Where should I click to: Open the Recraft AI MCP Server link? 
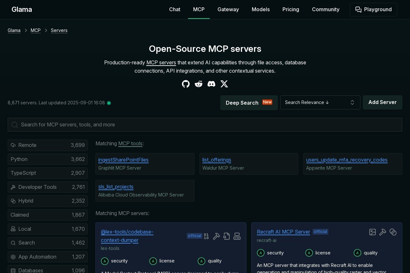coord(283,232)
